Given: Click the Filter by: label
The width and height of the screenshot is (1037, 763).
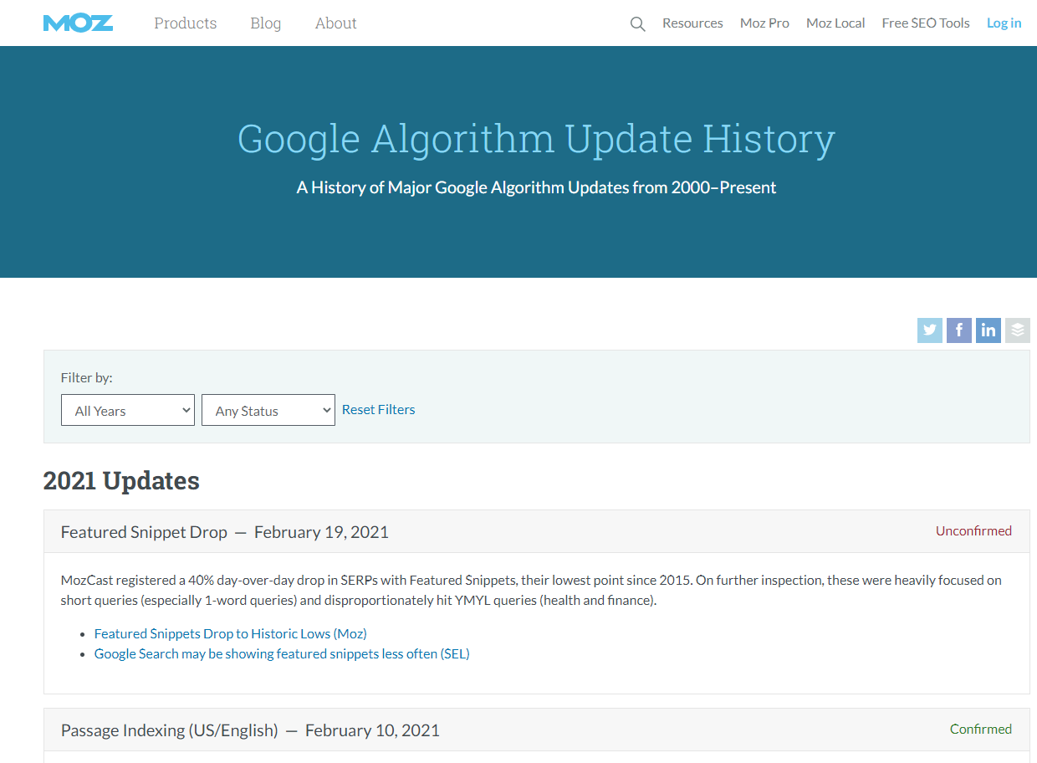Looking at the screenshot, I should (x=87, y=378).
